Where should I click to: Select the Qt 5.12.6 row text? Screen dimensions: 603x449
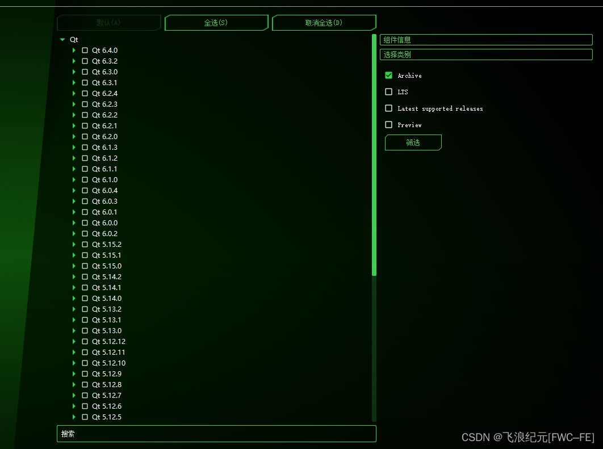(107, 406)
